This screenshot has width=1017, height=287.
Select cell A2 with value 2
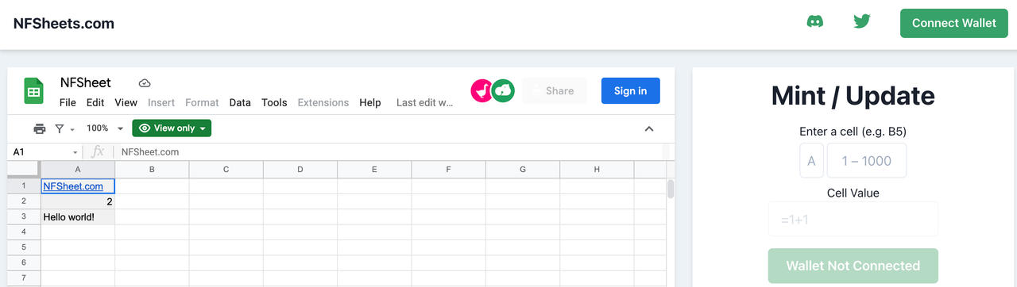(78, 201)
